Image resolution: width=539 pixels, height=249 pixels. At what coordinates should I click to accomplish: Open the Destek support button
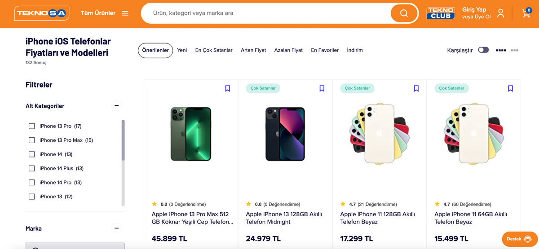pyautogui.click(x=519, y=239)
